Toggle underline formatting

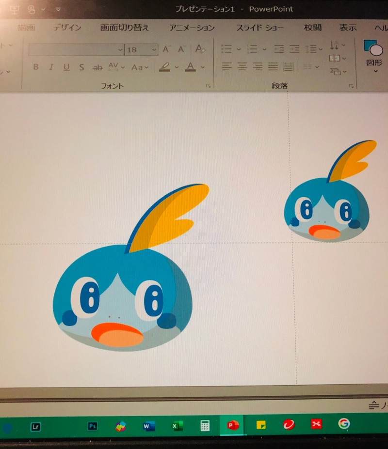(x=66, y=67)
